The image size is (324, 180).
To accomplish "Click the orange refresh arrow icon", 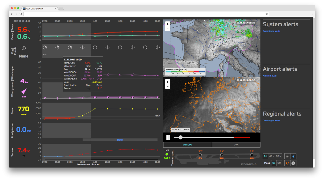I will (287, 163).
